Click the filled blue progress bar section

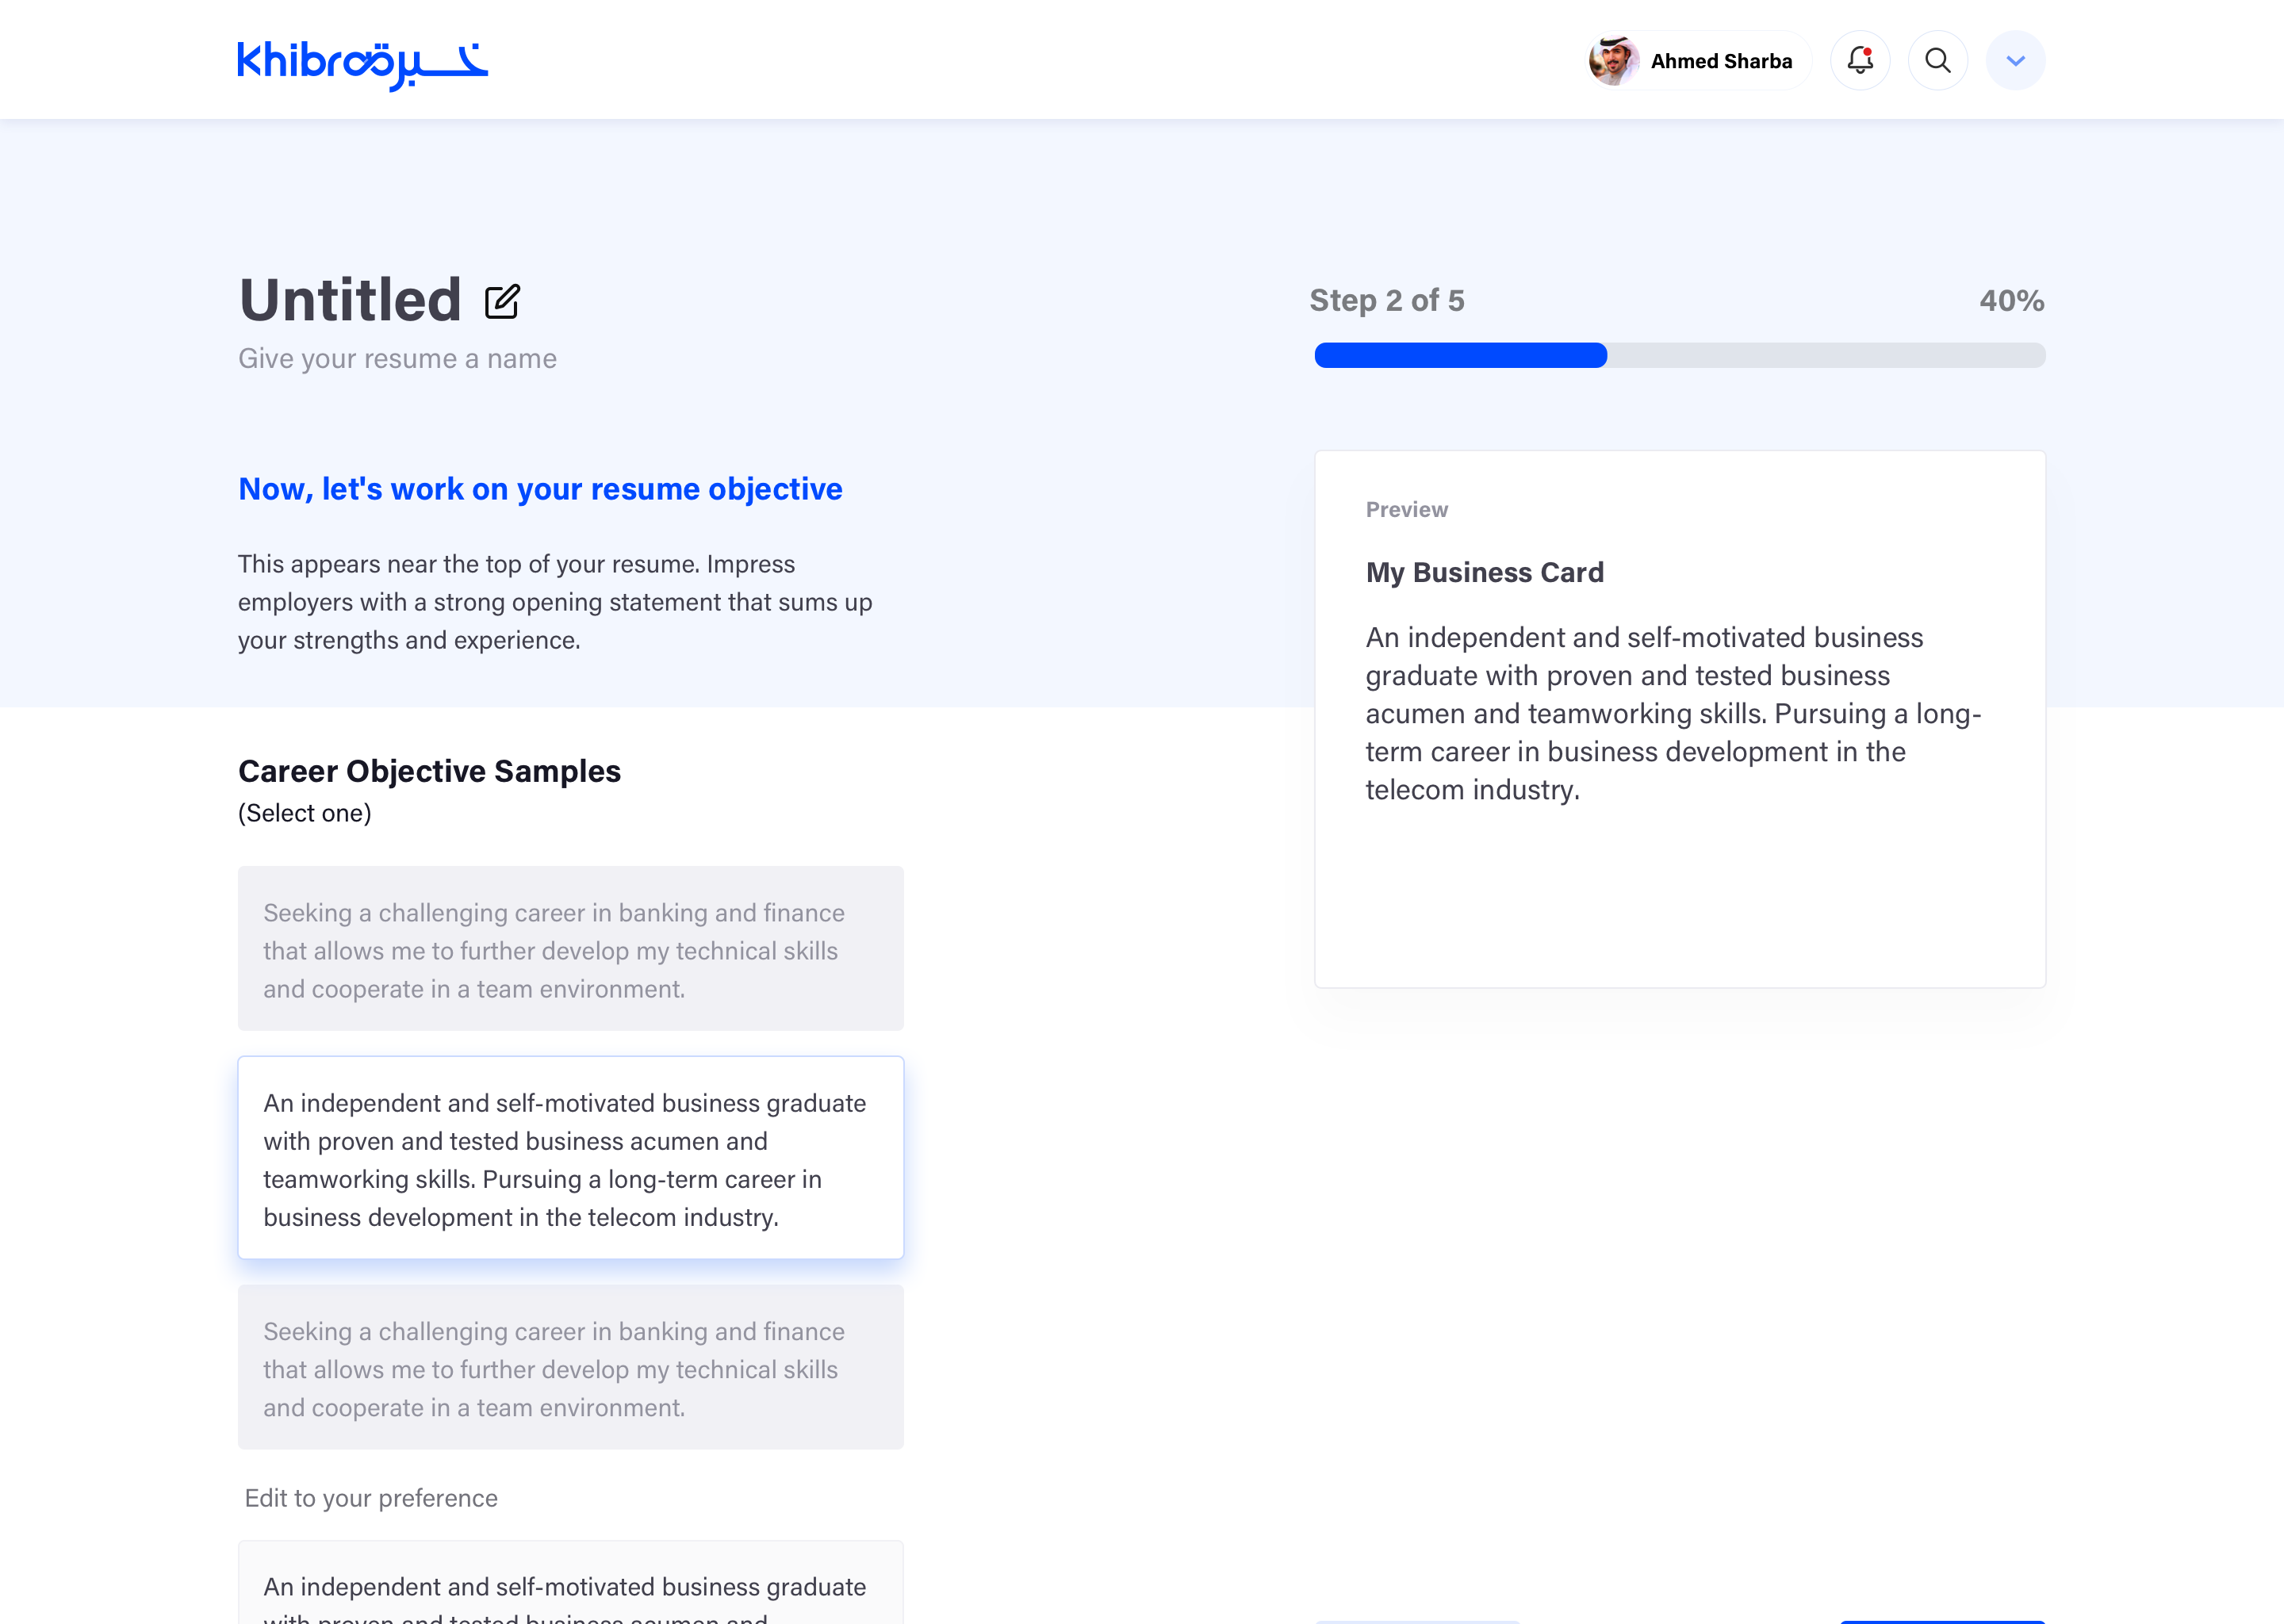(x=1460, y=355)
